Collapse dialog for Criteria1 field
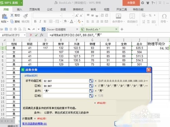This screenshot has width=170, height=127. tap(91, 91)
